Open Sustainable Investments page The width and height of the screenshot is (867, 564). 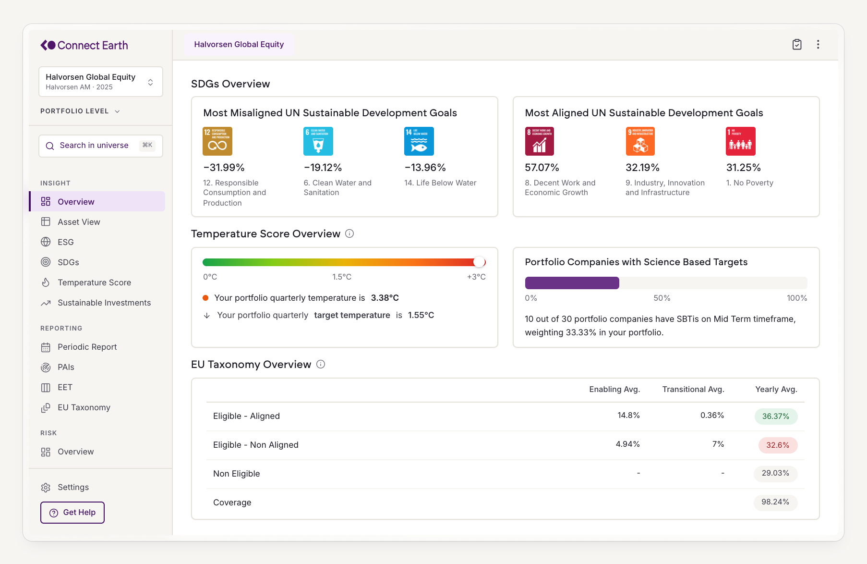(x=97, y=303)
